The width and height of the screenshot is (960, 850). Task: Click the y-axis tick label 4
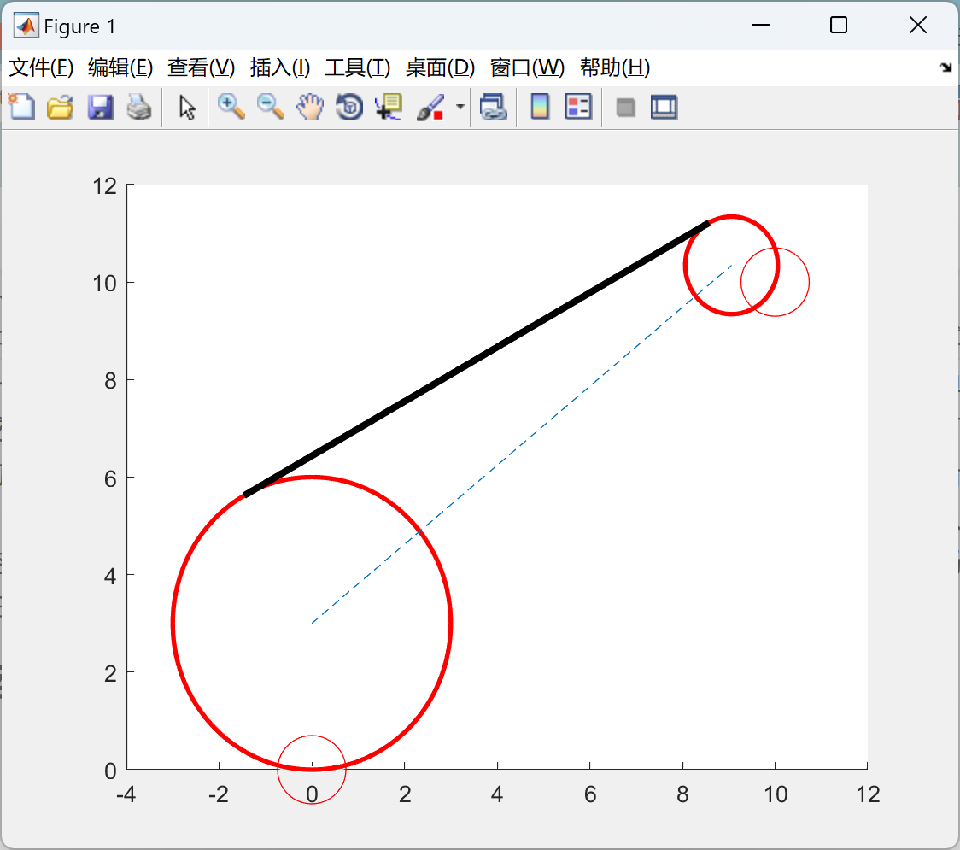pyautogui.click(x=110, y=577)
